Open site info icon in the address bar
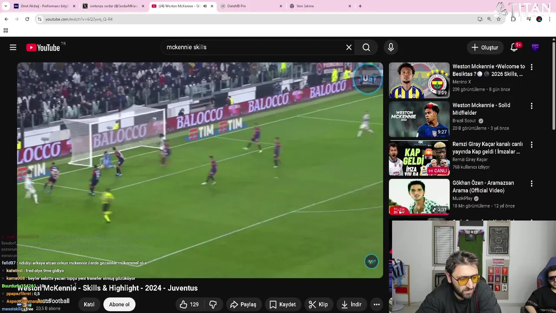Image resolution: width=556 pixels, height=313 pixels. 40,19
